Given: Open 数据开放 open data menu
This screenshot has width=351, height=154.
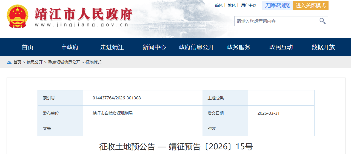Looking at the screenshot, I should click(323, 47).
